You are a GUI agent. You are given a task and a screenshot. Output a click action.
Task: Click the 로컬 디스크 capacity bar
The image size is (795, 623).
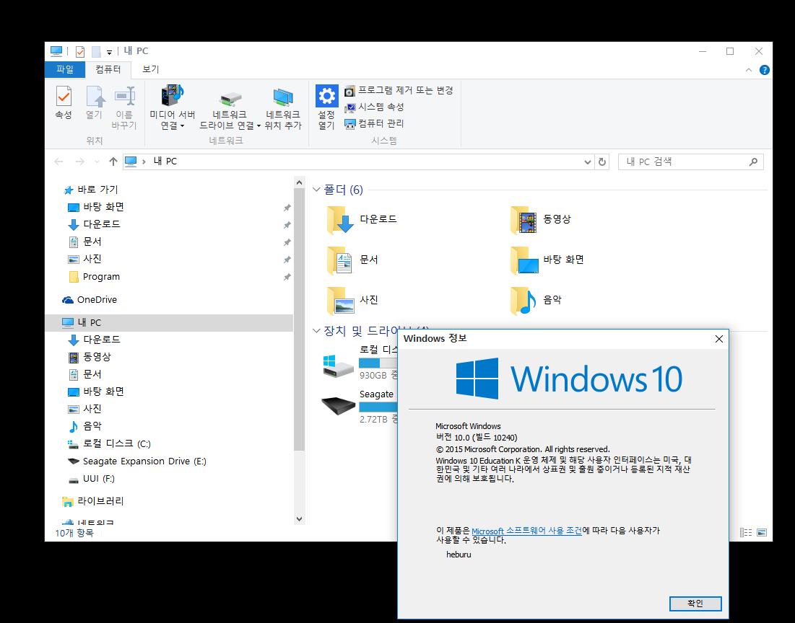(x=378, y=363)
